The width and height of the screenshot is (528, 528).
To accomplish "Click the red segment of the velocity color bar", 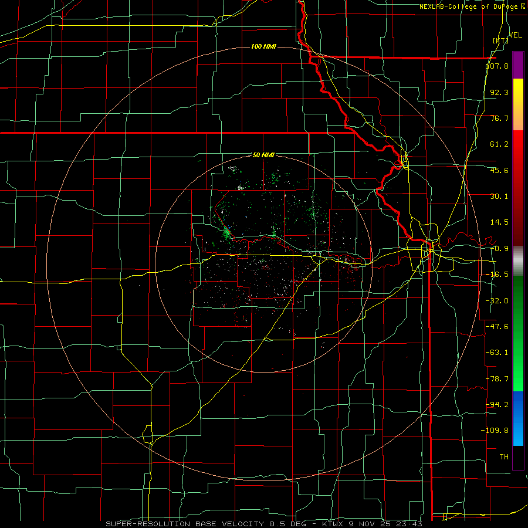I will pos(518,188).
